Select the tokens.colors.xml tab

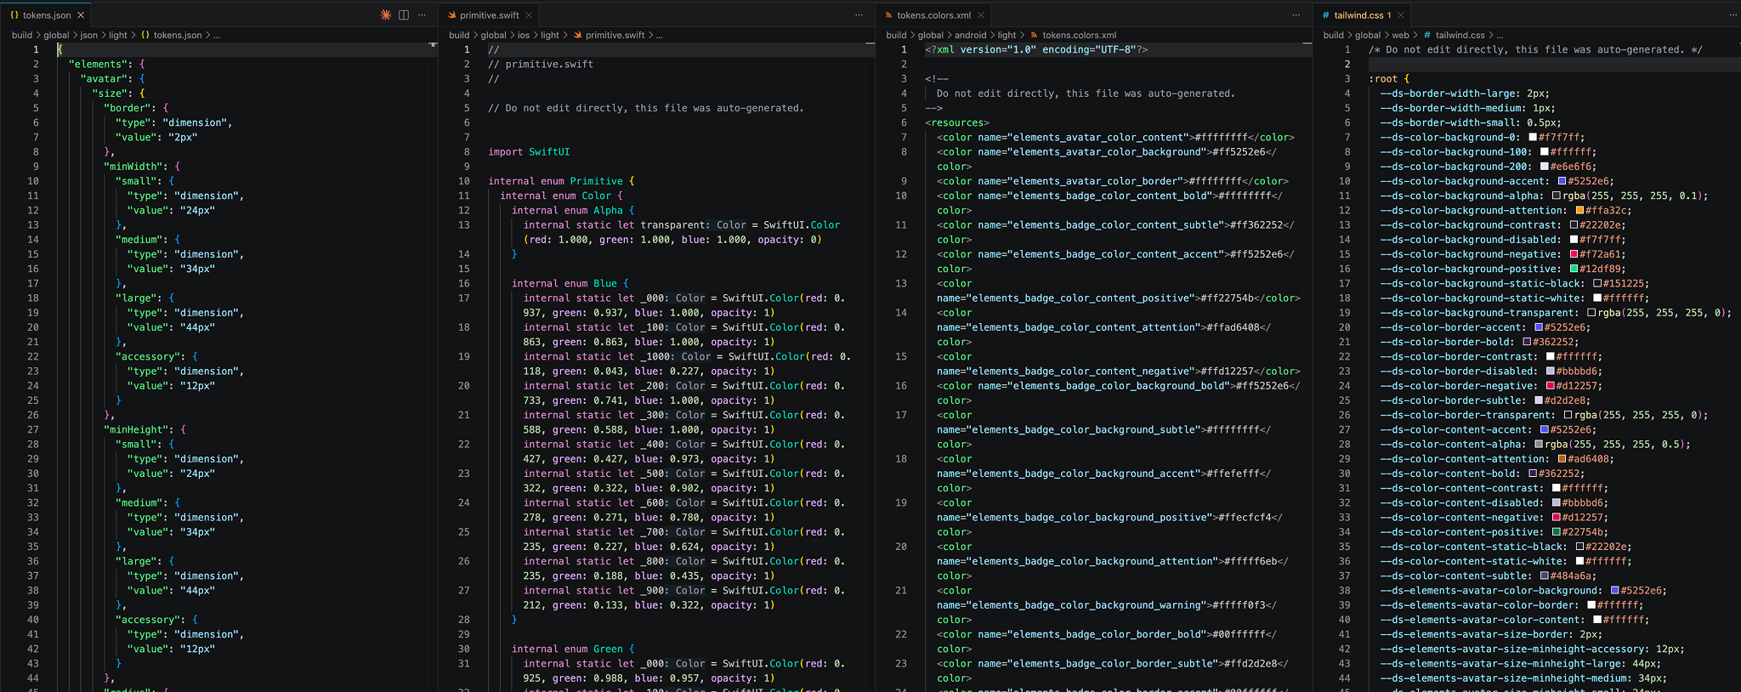coord(933,14)
